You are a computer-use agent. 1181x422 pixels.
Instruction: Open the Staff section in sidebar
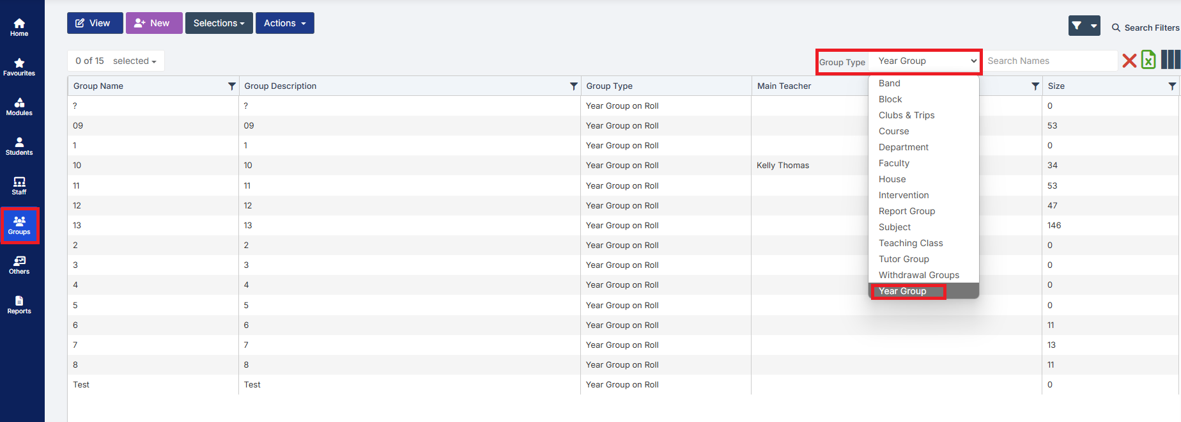(x=19, y=185)
